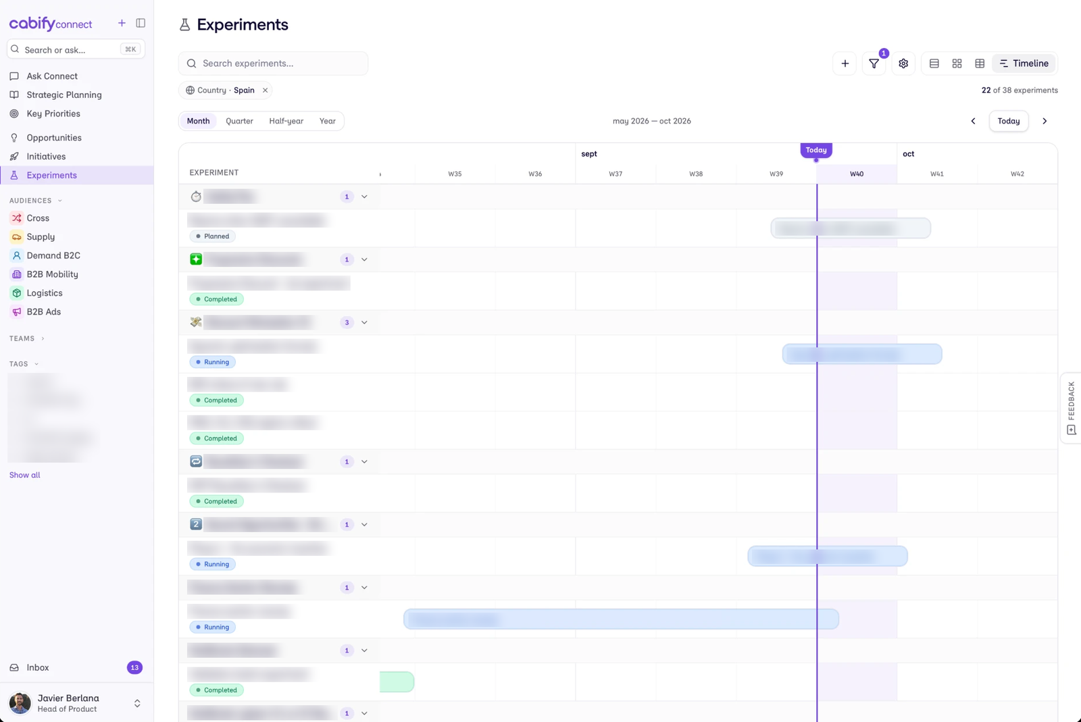Viewport: 1081px width, 722px height.
Task: Select the B2B Mobility audience
Action: pos(76,274)
